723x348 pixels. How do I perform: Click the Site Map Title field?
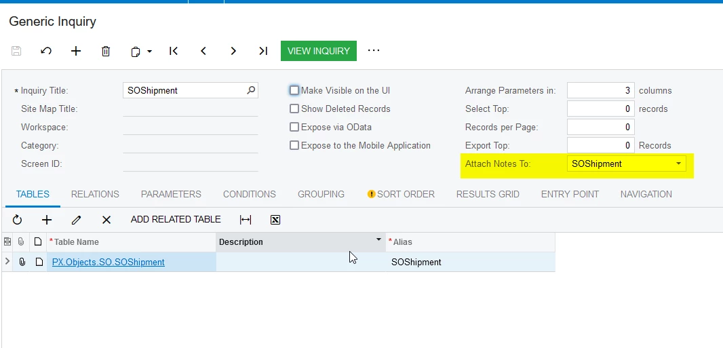(191, 109)
